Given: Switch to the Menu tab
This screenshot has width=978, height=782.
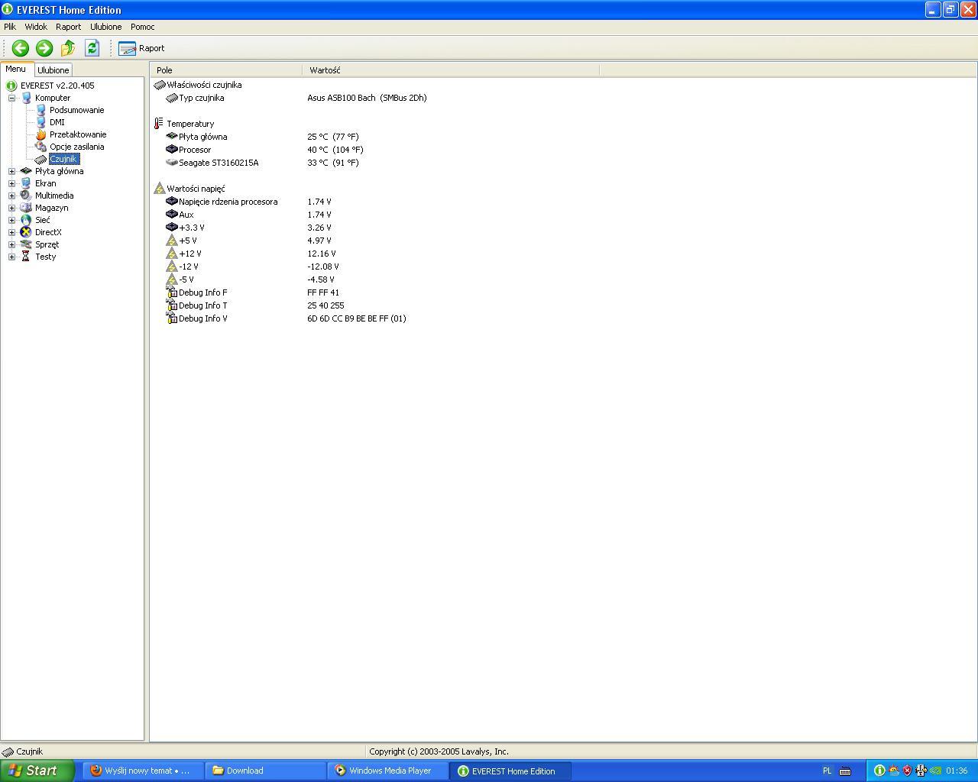Looking at the screenshot, I should click(15, 69).
